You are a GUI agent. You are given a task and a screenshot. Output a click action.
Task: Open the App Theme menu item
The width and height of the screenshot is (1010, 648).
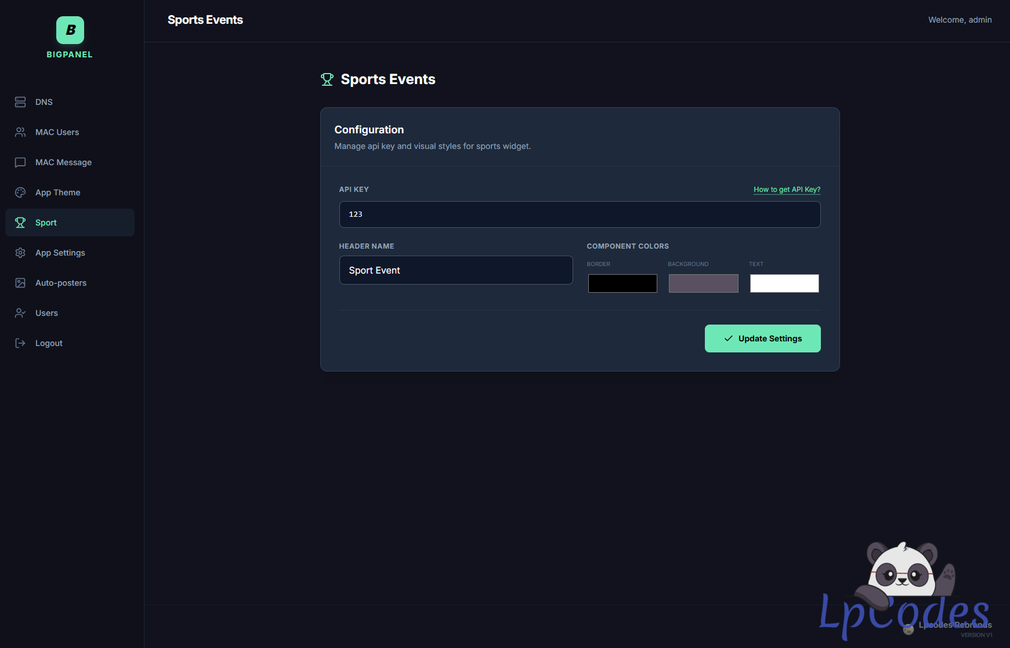[x=57, y=192]
